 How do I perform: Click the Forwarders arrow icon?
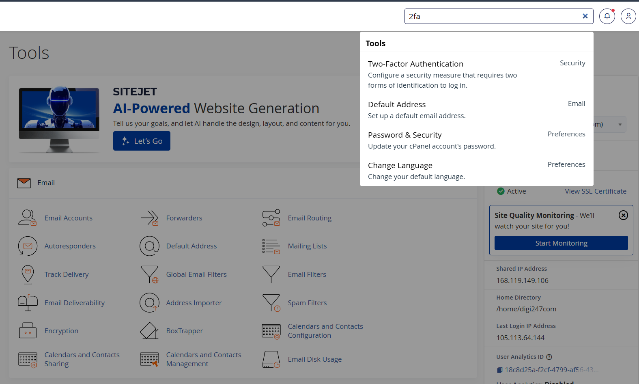[x=149, y=218]
